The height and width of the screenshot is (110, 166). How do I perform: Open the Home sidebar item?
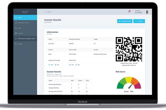(x=25, y=18)
